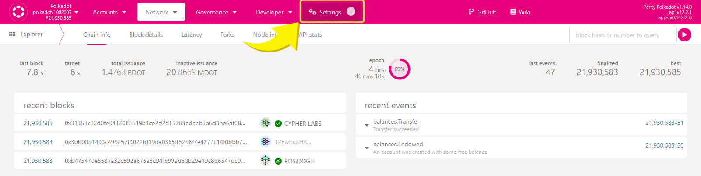This screenshot has width=701, height=176.
Task: Click the pink play button for block query
Action: [684, 35]
